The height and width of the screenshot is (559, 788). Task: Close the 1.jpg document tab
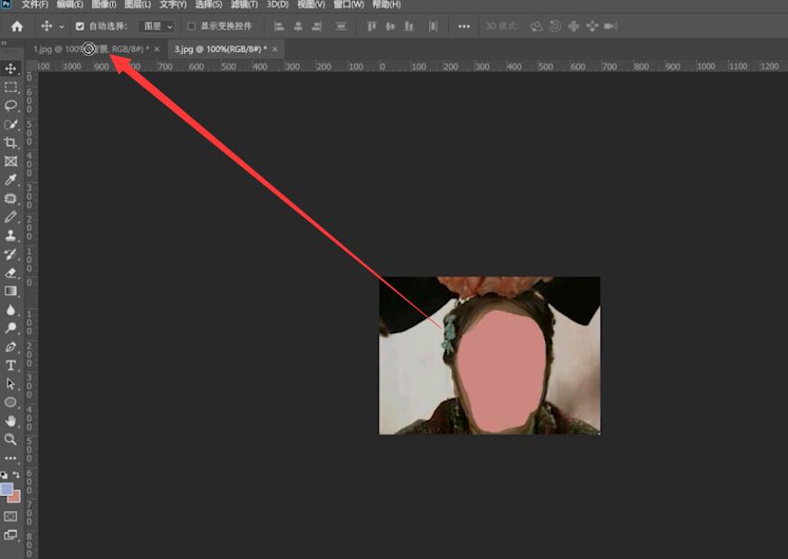point(157,50)
